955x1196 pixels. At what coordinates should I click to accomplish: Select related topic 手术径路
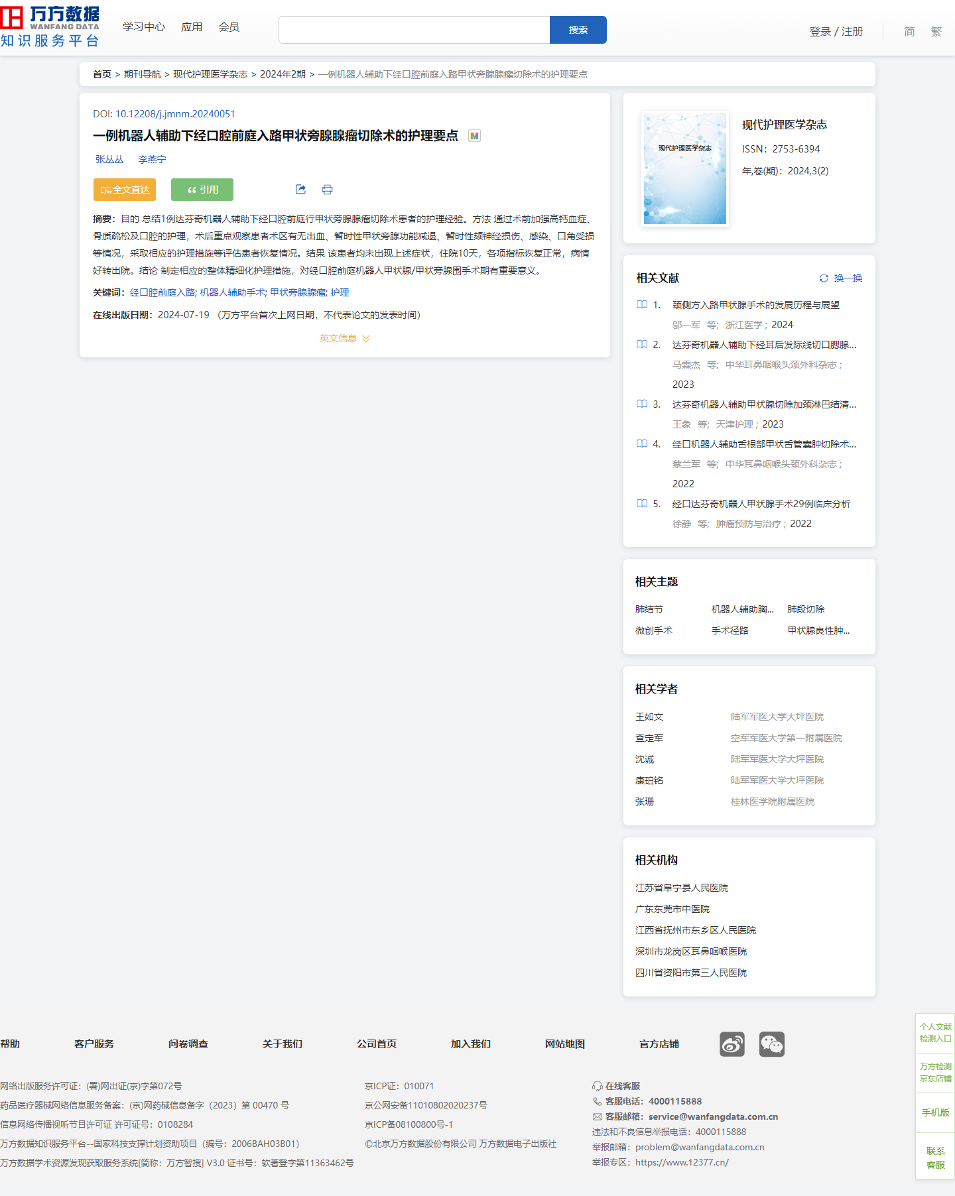point(730,630)
